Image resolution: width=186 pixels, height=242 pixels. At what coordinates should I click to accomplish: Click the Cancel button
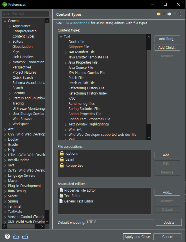pyautogui.click(x=167, y=237)
